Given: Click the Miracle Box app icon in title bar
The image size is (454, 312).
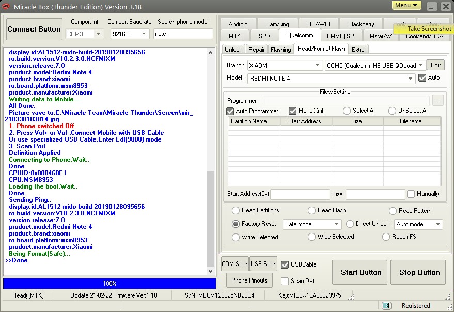Looking at the screenshot, I should tap(6, 7).
